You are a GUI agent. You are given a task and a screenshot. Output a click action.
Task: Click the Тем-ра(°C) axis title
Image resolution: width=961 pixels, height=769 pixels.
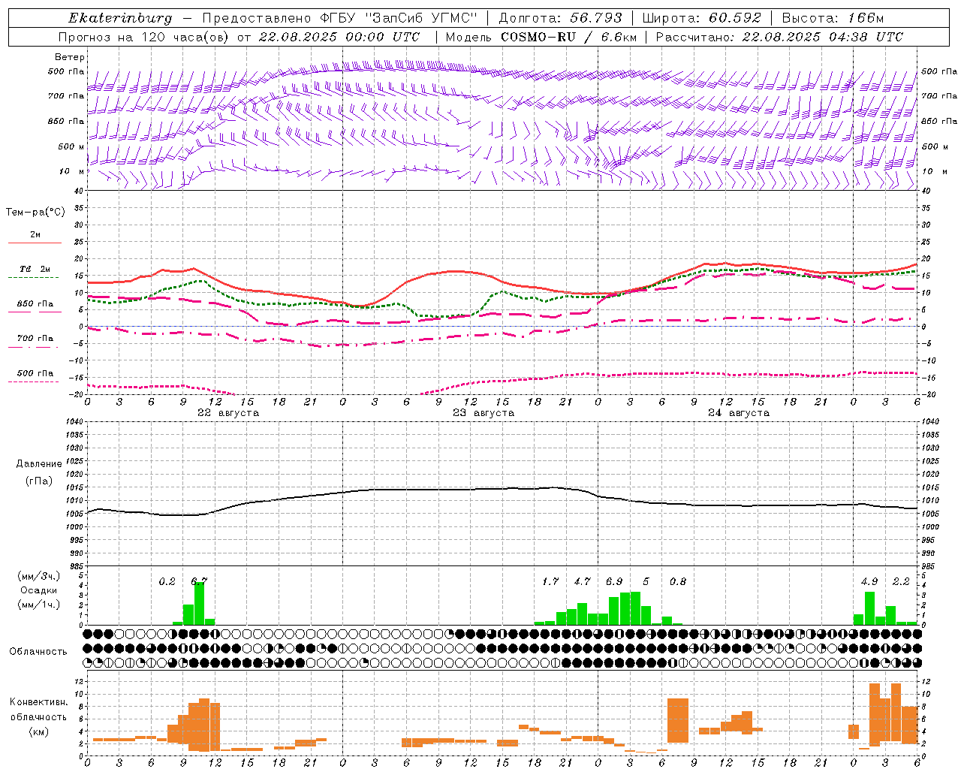coord(35,213)
